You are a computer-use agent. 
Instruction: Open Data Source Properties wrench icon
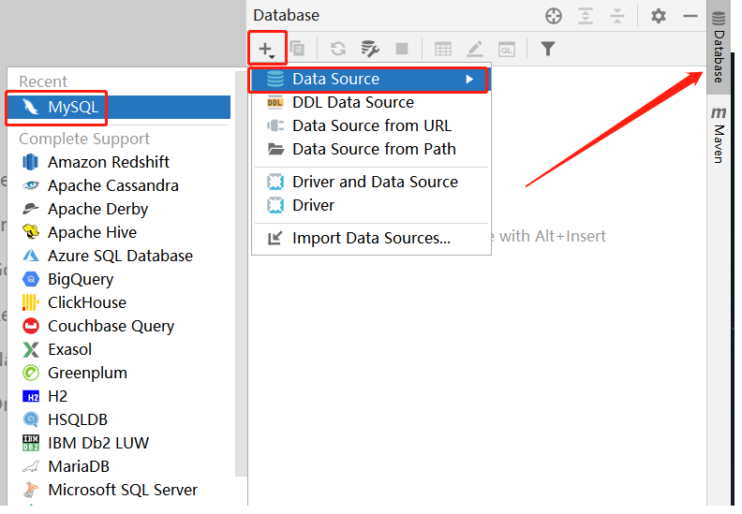click(369, 49)
